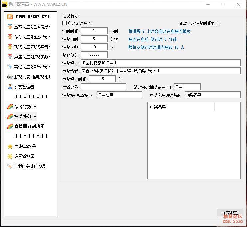247x227 pixels.
Task: Open 其他设置(弹幕积分) page
Action: [32, 67]
